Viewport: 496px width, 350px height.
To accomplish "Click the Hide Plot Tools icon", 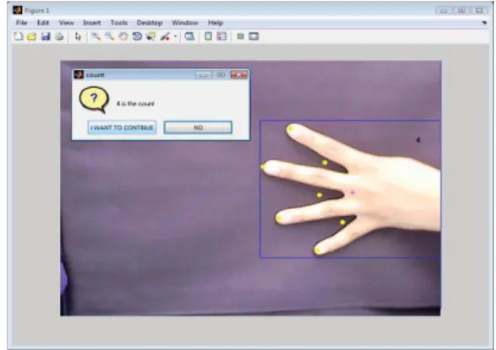I will click(x=240, y=36).
